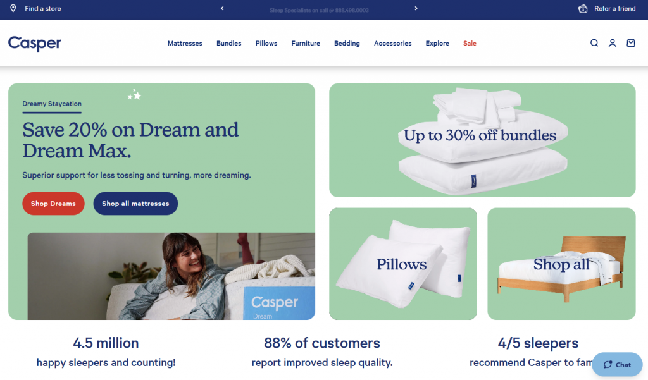Open the Up to 30% off bundles tile
Viewport: 648px width, 380px height.
(x=482, y=140)
